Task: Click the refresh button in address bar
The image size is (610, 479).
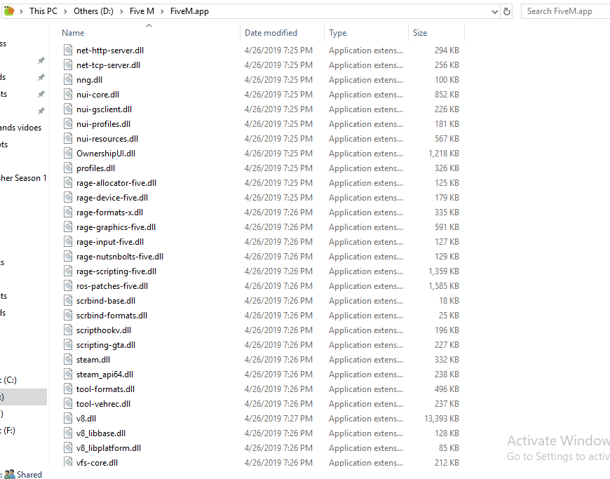Action: click(x=506, y=11)
